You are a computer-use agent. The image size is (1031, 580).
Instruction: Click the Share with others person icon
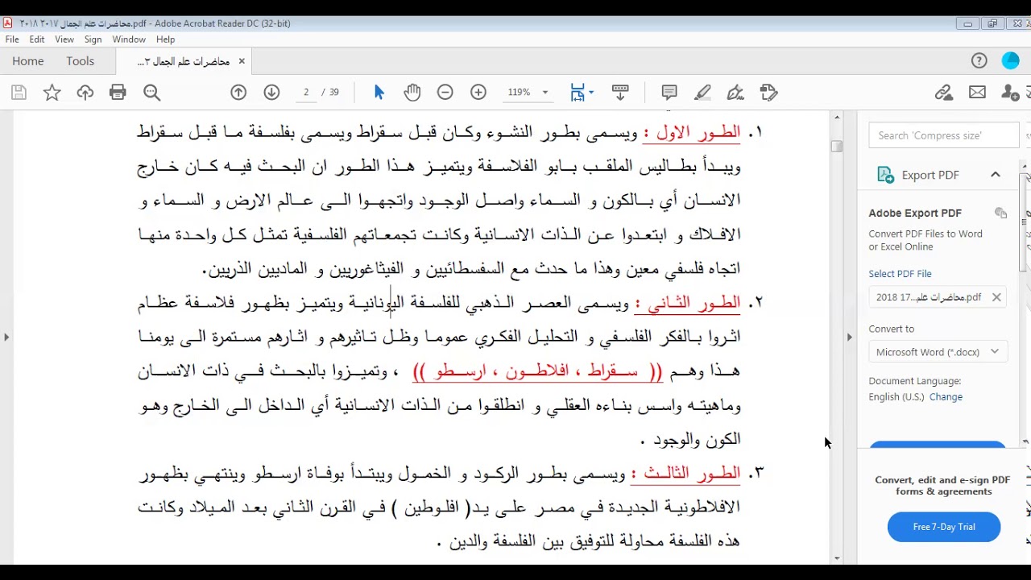[x=1010, y=93]
